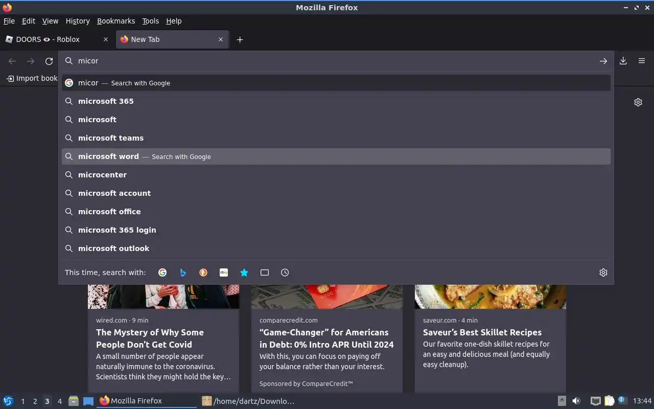
Task: Switch to workspace 1 in the taskbar
Action: (x=22, y=401)
